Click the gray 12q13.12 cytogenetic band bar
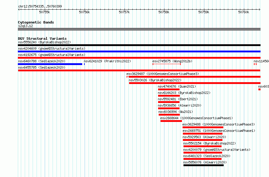 pyautogui.click(x=139, y=29)
